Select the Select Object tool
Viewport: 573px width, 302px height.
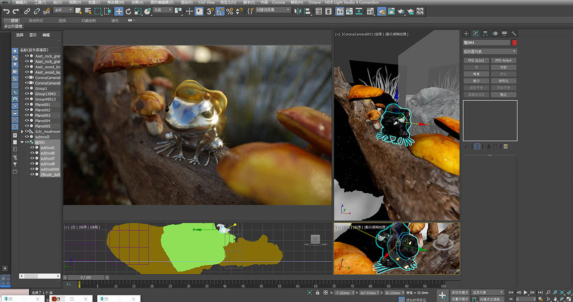[x=78, y=11]
